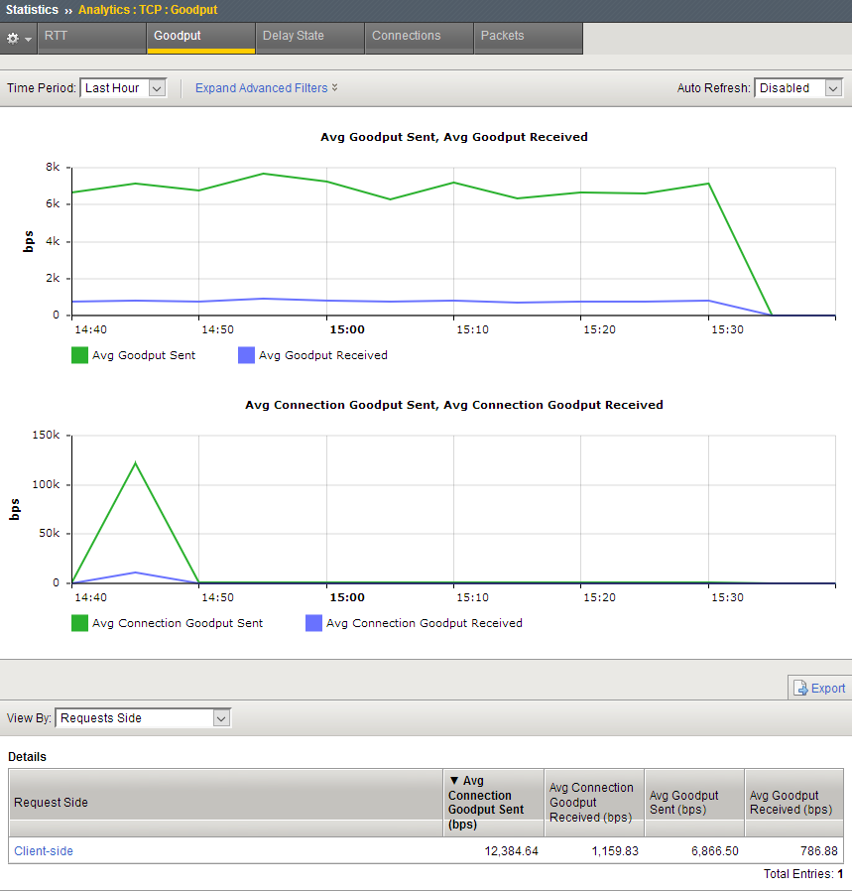Sort by Avg Goodput Received column

pos(793,802)
